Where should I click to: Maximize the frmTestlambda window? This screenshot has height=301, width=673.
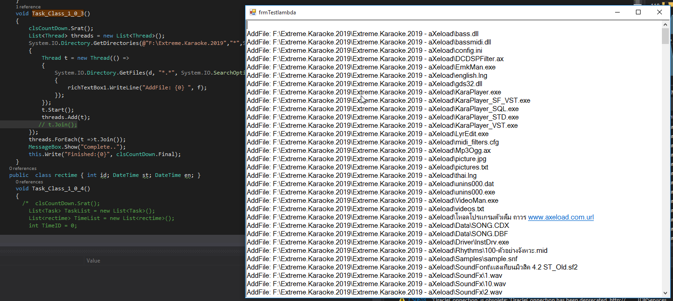[638, 13]
